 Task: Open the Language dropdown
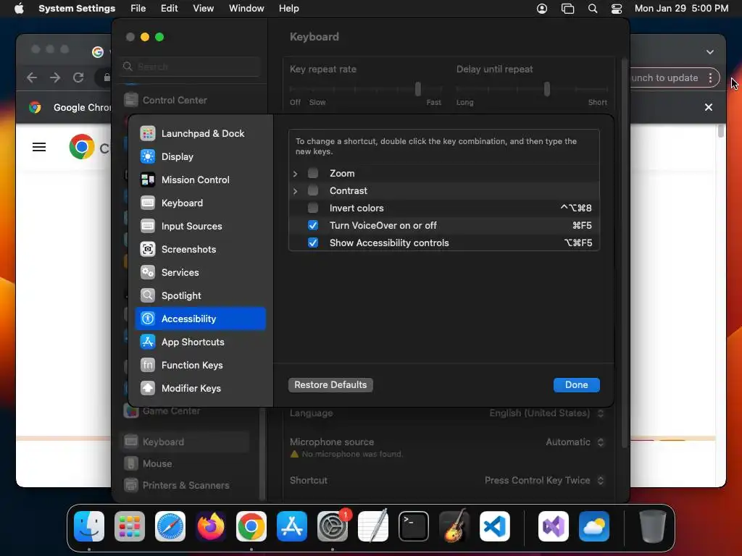546,413
